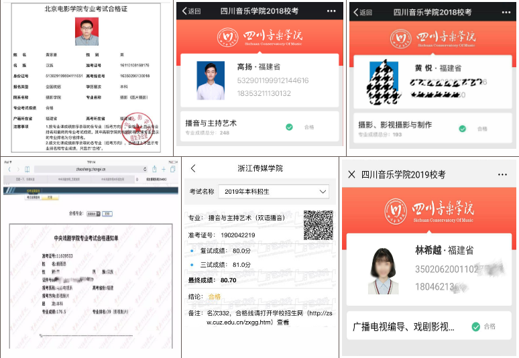The image size is (519, 358).
Task: Click green check next to 播音与主持艺术
Action: tap(289, 127)
